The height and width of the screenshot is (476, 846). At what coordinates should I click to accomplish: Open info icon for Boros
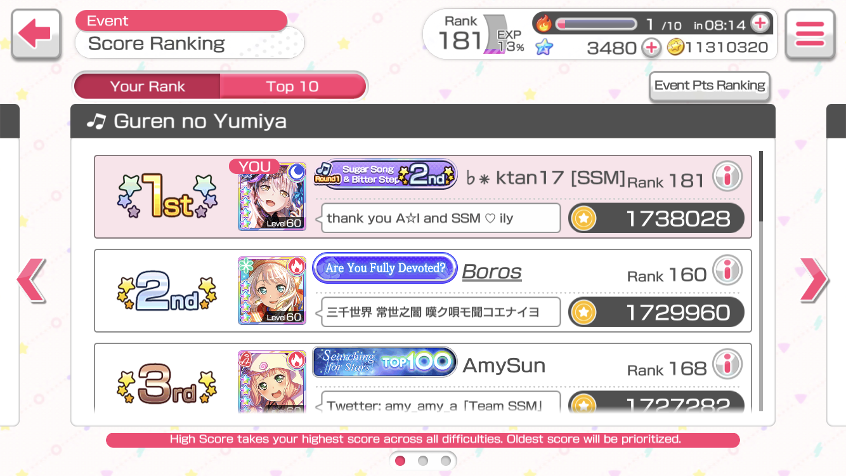pyautogui.click(x=727, y=271)
